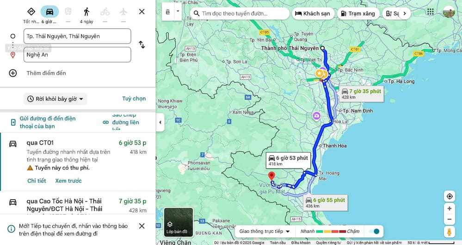This screenshot has width=462, height=245.
Task: Click Thêm điểm đến text
Action: (x=46, y=73)
